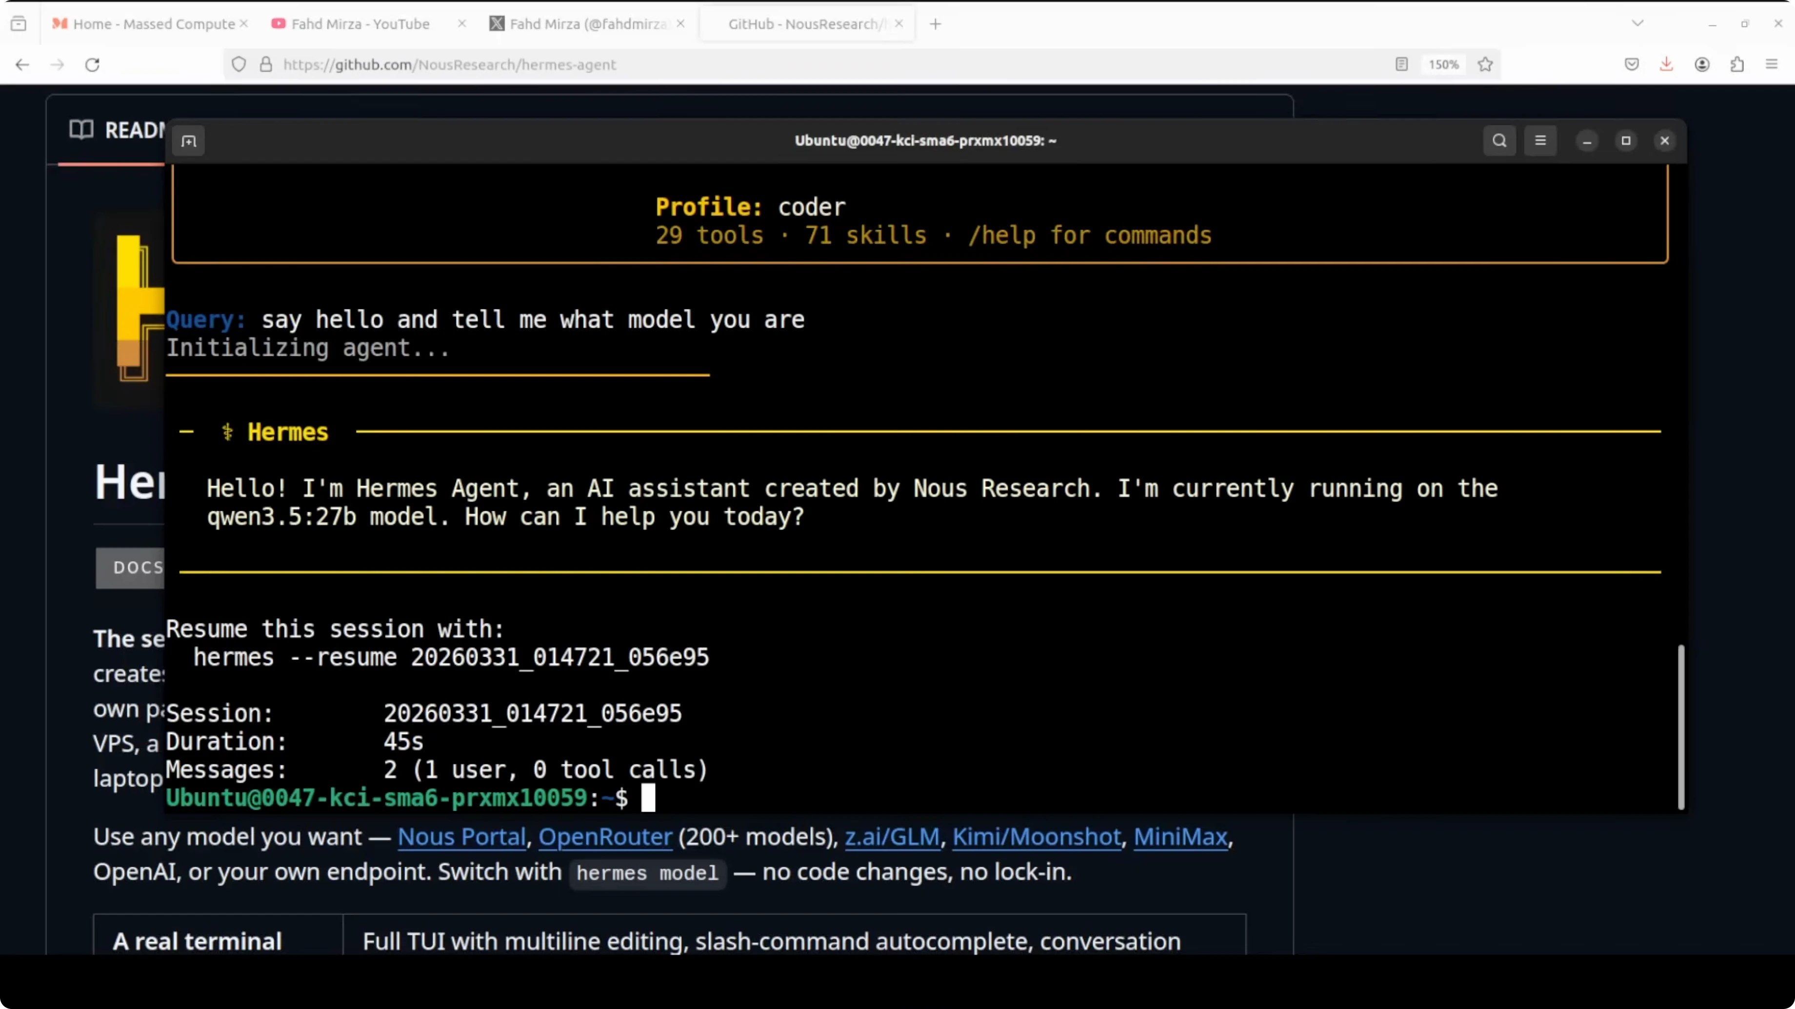
Task: Switch to Fahd Mirza - YouTube tab
Action: click(359, 24)
